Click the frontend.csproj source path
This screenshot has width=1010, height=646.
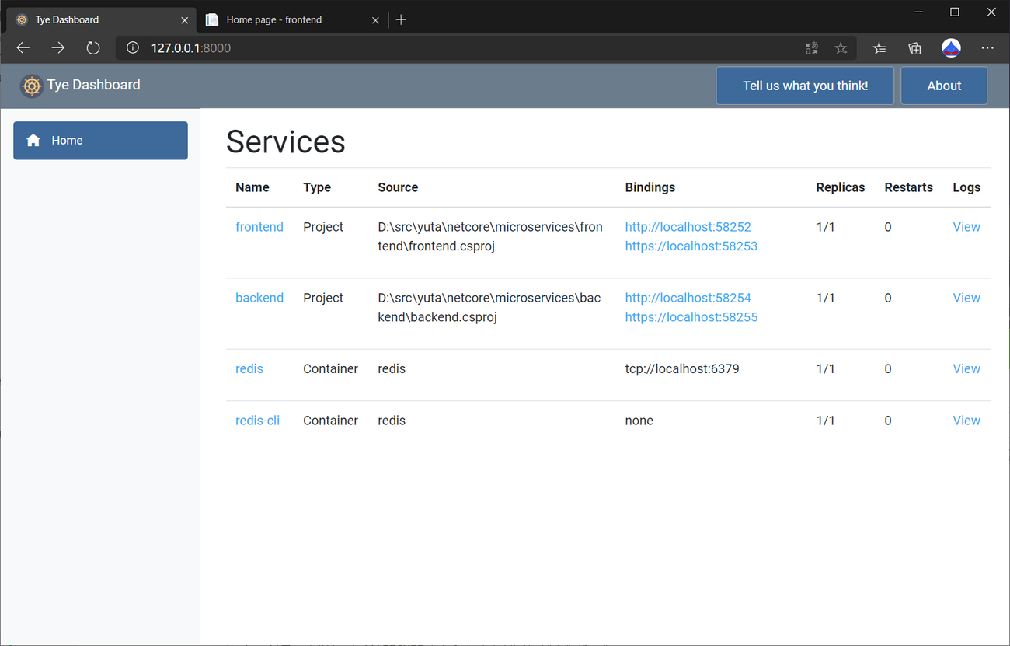coord(490,236)
